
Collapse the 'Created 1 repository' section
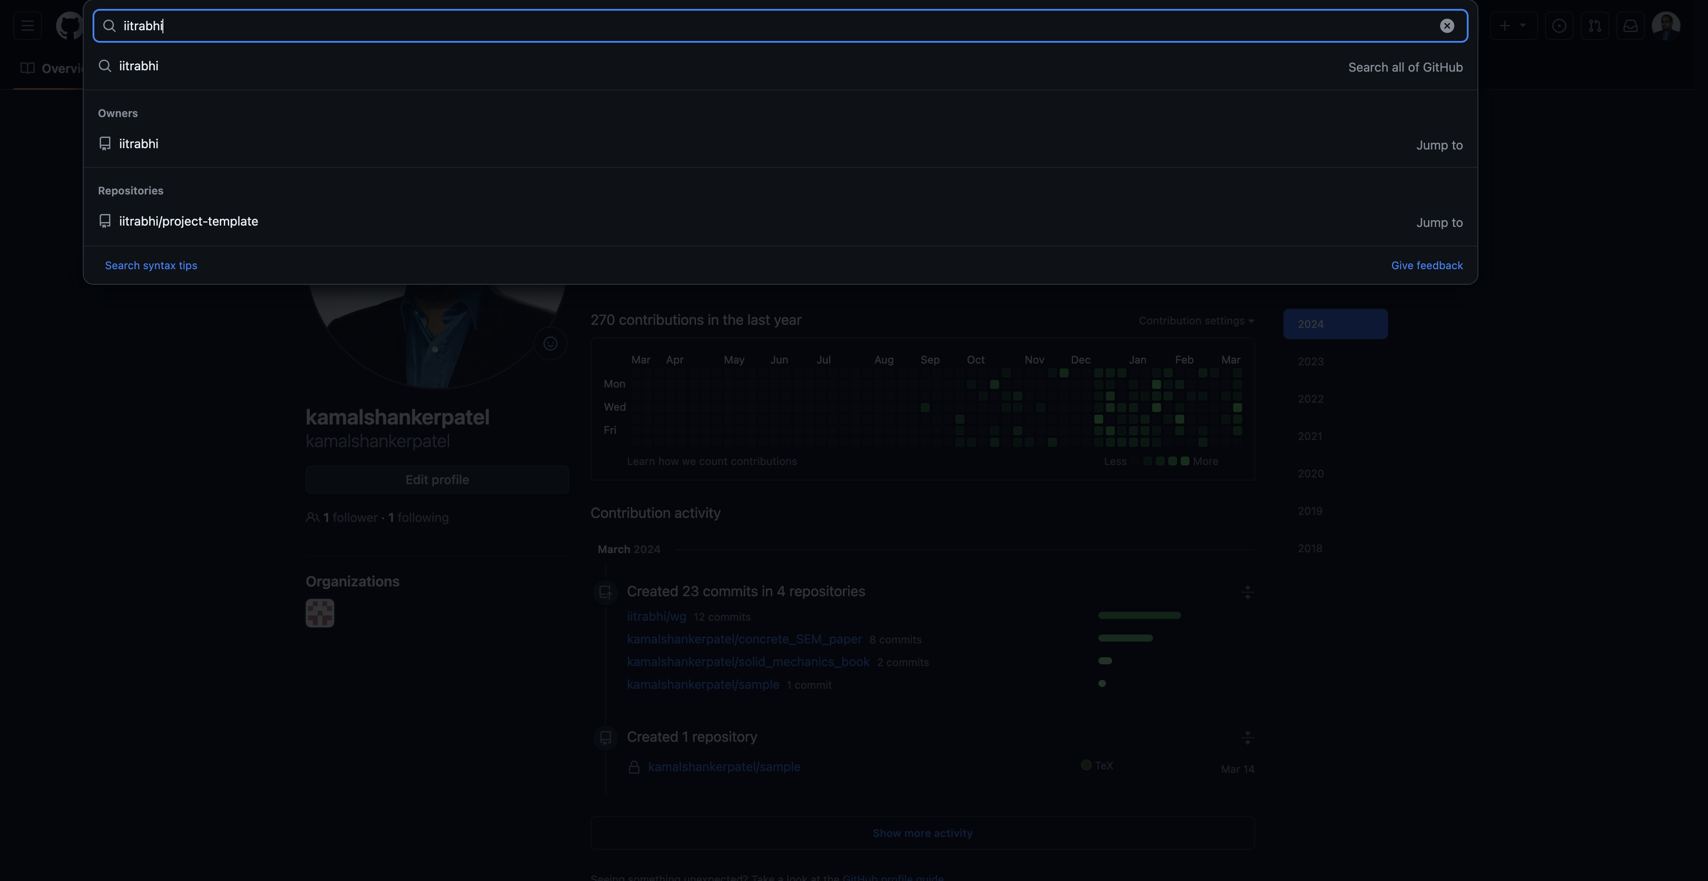(x=1247, y=737)
